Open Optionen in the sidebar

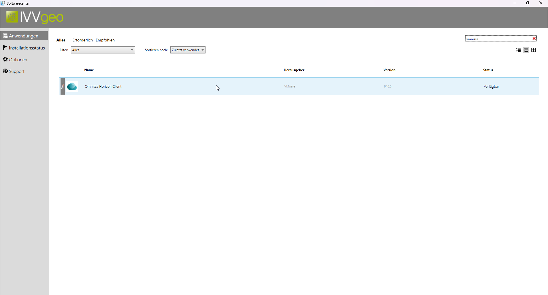18,59
